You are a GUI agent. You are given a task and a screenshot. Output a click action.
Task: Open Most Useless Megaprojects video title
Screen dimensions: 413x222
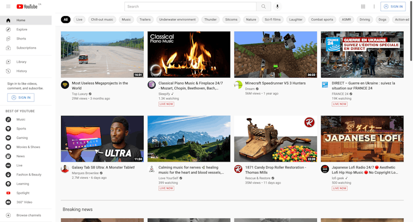click(x=100, y=86)
